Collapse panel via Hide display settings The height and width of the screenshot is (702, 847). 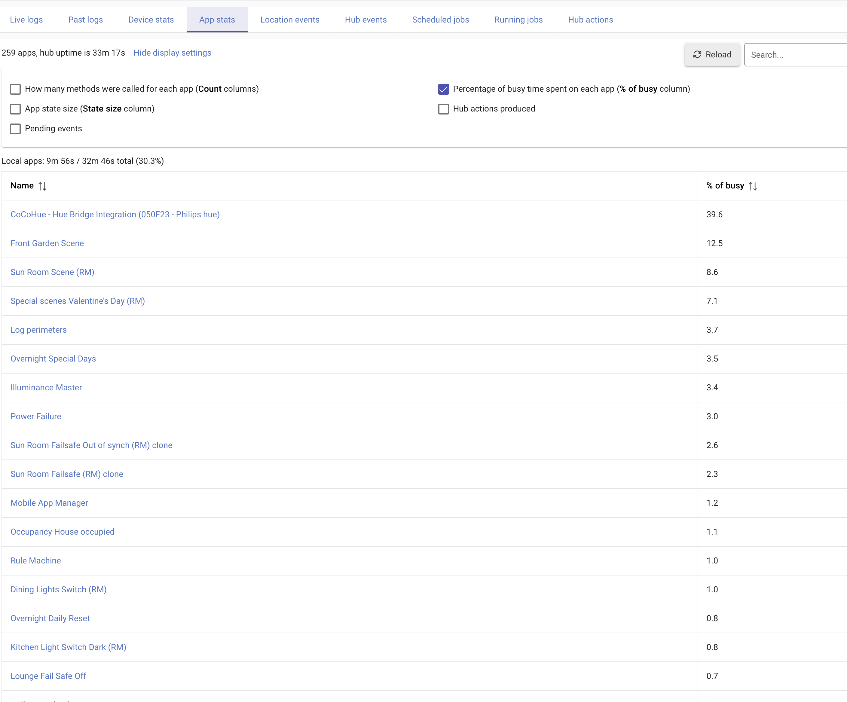(x=172, y=53)
